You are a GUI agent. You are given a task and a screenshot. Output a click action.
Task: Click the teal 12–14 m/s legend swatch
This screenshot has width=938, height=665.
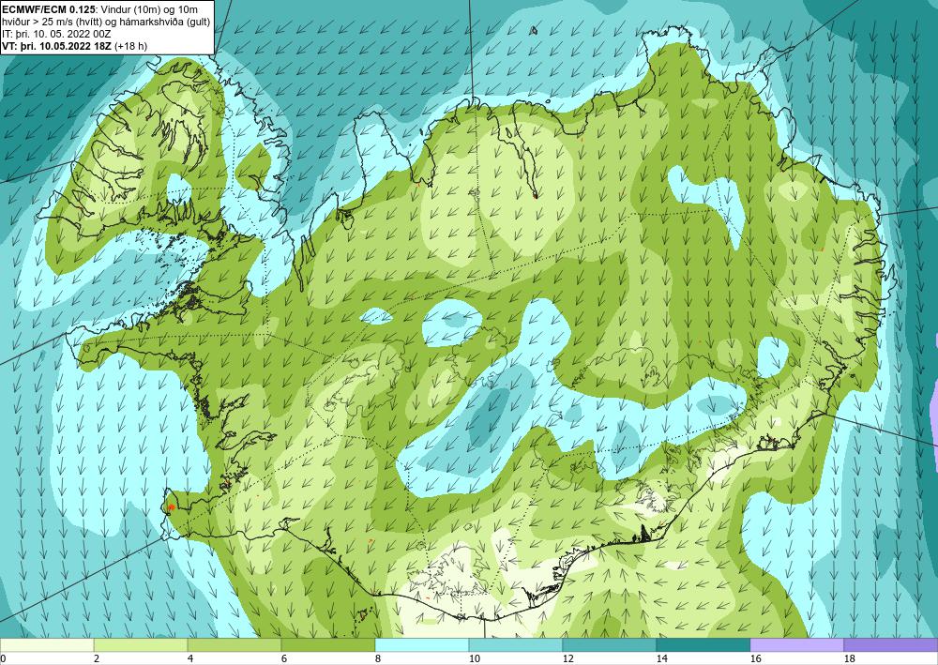(609, 645)
